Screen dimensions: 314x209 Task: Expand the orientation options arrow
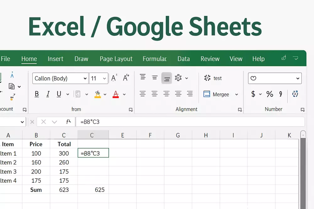[x=187, y=78]
